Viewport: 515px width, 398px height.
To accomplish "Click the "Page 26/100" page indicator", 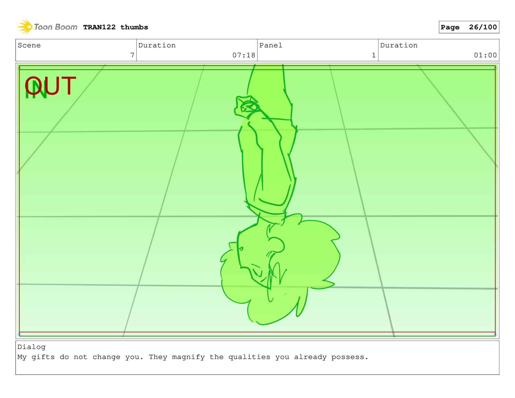I will click(x=469, y=27).
